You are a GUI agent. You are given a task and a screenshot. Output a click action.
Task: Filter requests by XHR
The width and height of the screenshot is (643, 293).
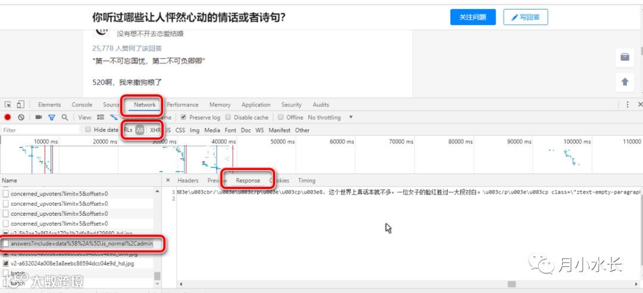(x=155, y=130)
